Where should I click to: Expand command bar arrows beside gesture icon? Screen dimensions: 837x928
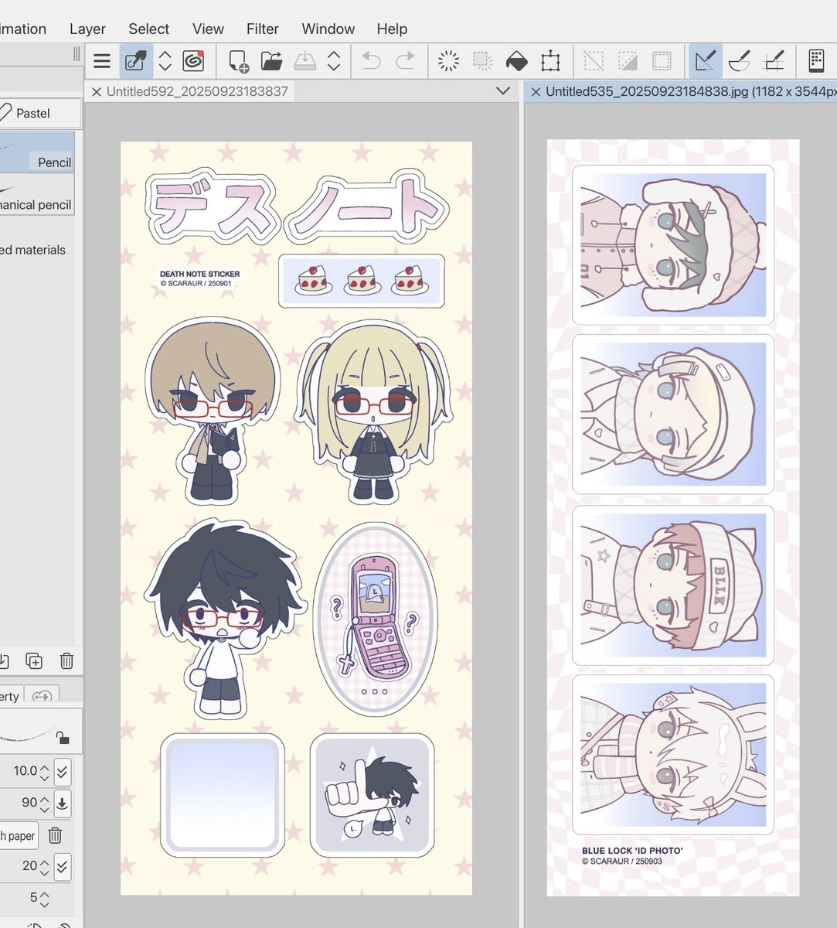pos(165,61)
